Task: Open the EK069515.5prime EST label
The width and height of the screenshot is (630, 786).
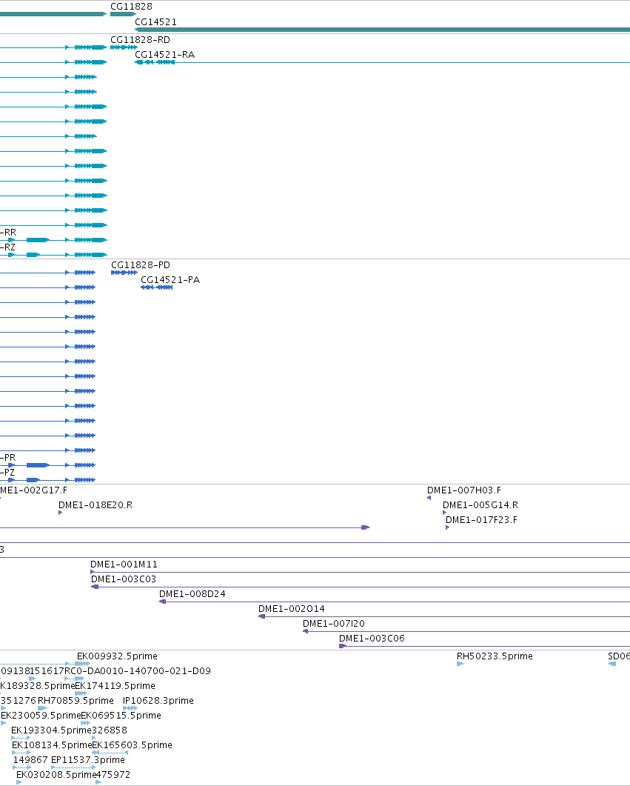Action: click(121, 716)
